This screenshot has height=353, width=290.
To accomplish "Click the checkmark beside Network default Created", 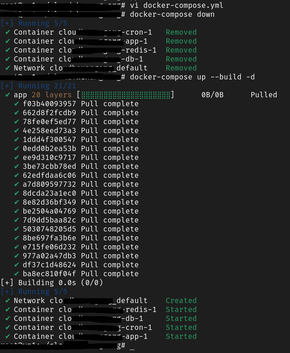I will point(7,300).
